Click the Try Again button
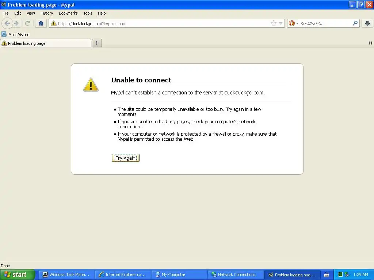This screenshot has height=280, width=374. (126, 158)
